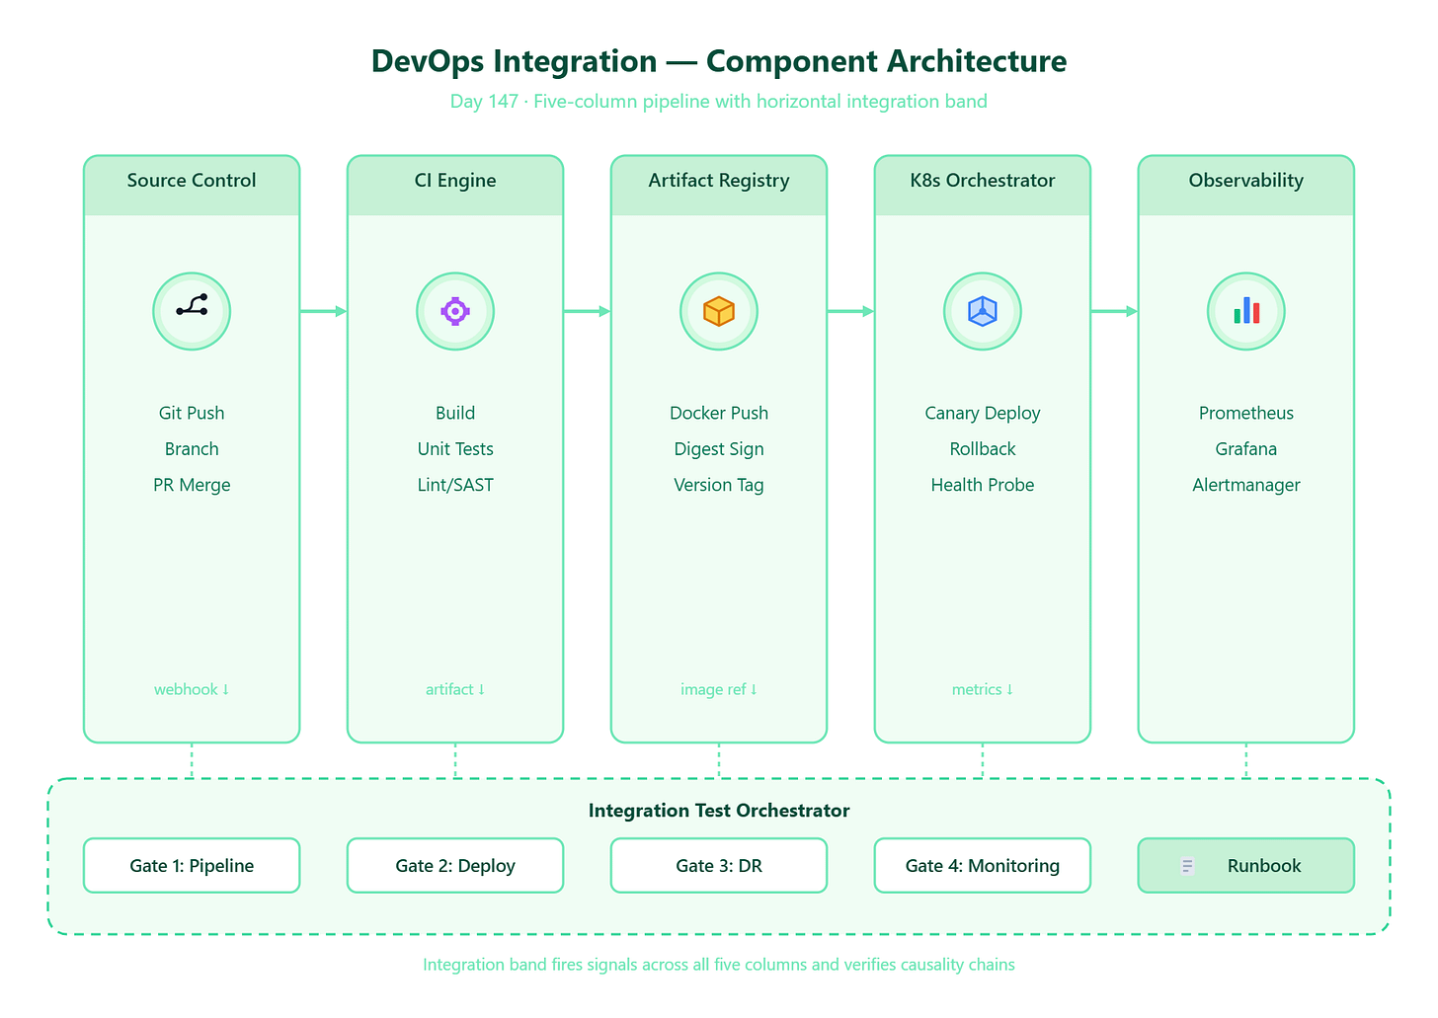
Task: Click the integration band footer caption
Action: coord(719,965)
